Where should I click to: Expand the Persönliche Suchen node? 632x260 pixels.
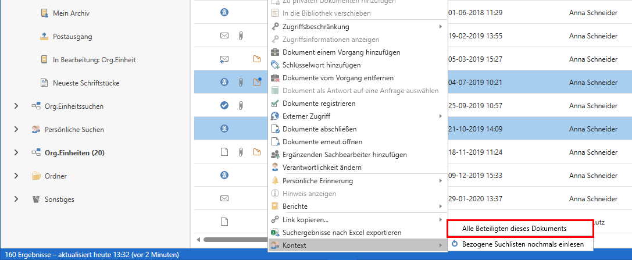point(16,130)
